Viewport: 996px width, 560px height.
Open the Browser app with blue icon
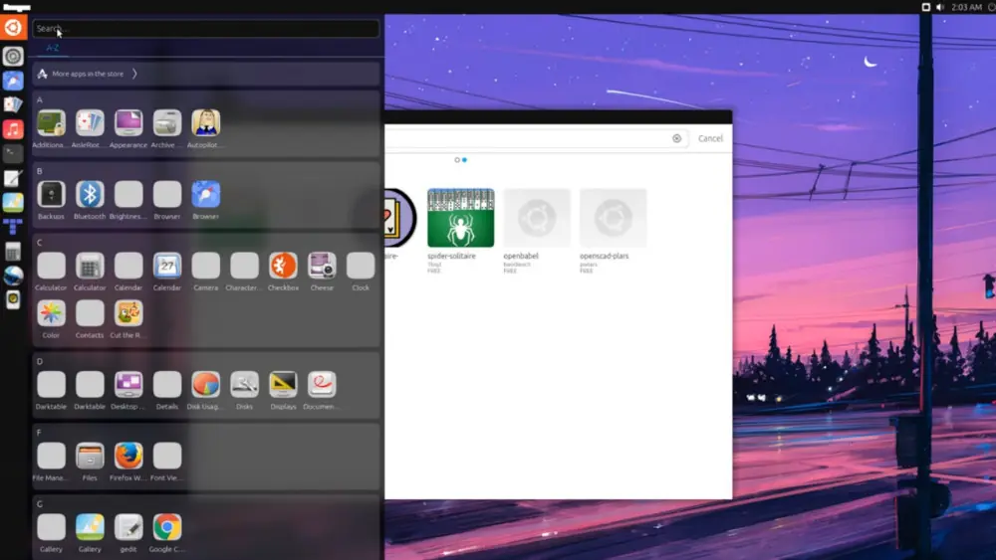(x=206, y=194)
